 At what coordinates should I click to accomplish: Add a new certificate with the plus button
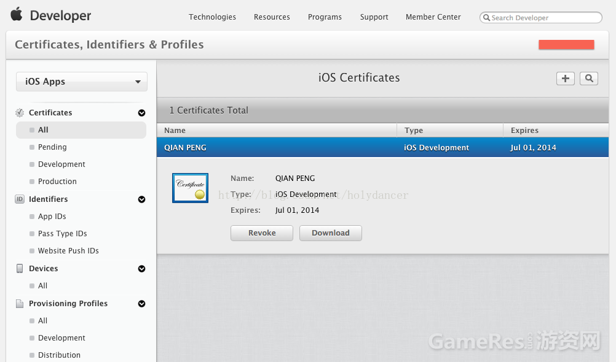[566, 79]
